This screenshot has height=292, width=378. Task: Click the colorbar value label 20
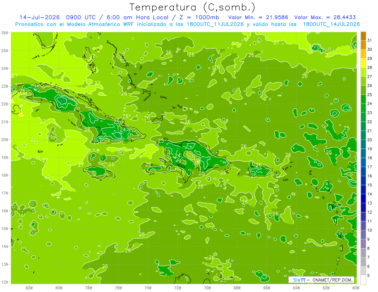(370, 140)
